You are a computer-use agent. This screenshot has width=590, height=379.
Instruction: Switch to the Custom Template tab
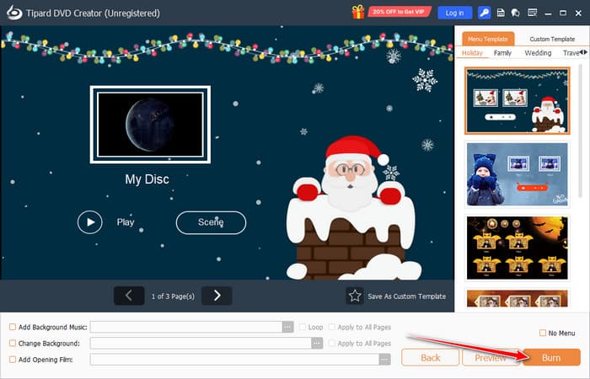[x=551, y=39]
